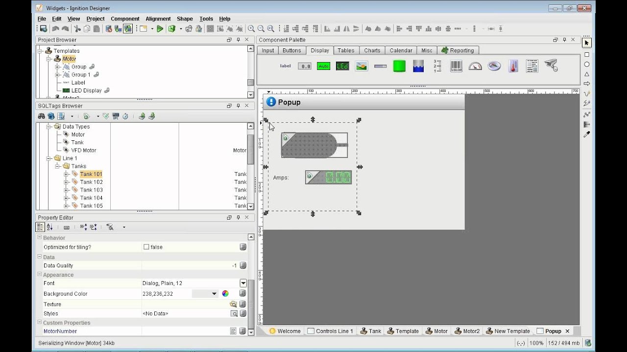Screen dimensions: 627x352
Task: Click binding icon for Data Quality
Action: pyautogui.click(x=243, y=265)
